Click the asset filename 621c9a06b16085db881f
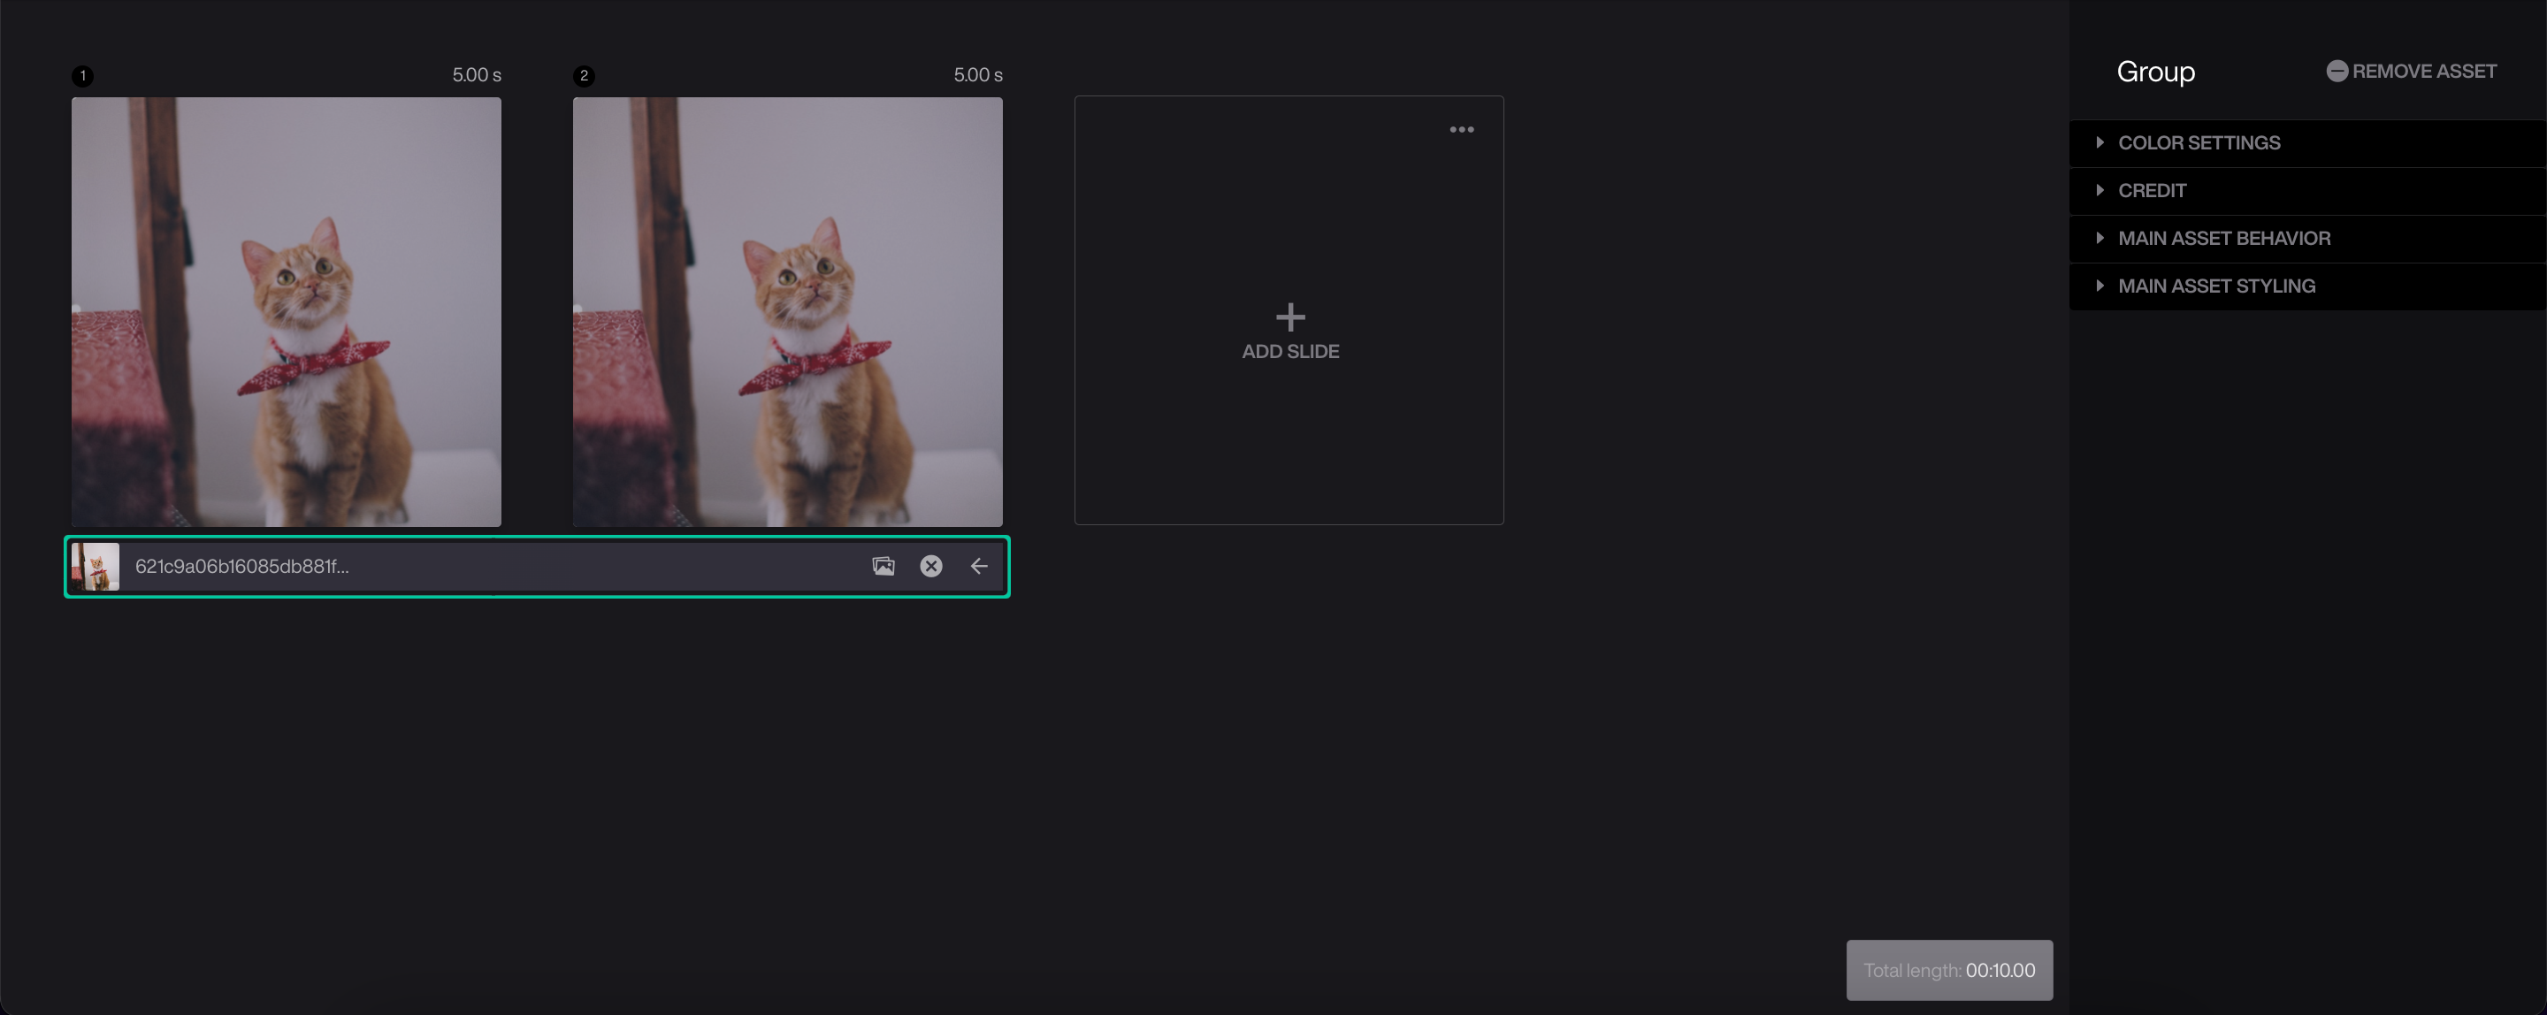2547x1015 pixels. [242, 567]
